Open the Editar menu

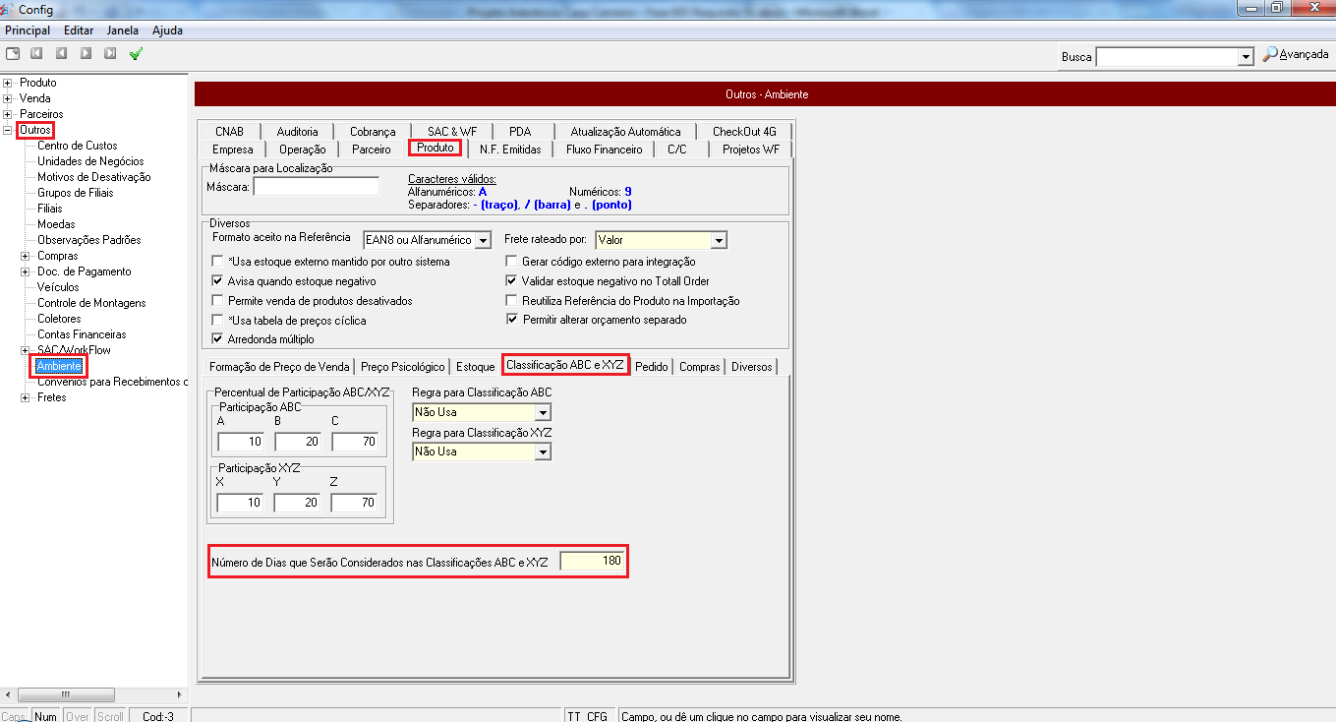coord(79,30)
